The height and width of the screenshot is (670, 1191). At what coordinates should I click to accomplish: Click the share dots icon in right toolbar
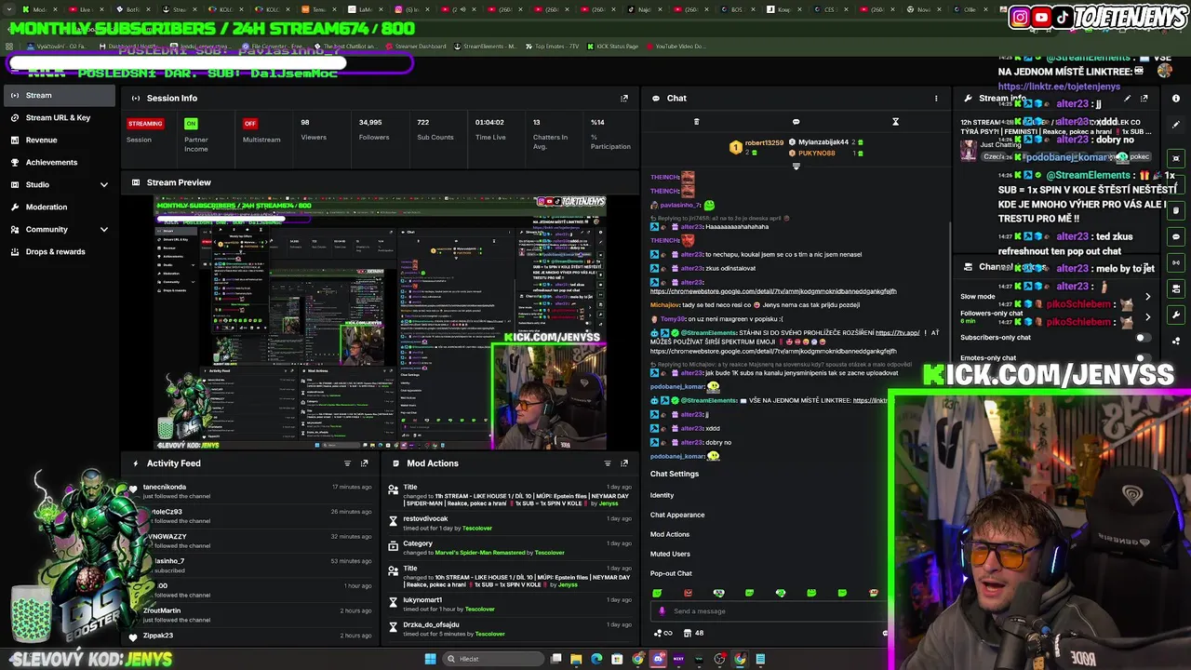click(x=1176, y=341)
